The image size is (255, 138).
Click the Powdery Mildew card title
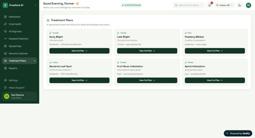tap(194, 37)
